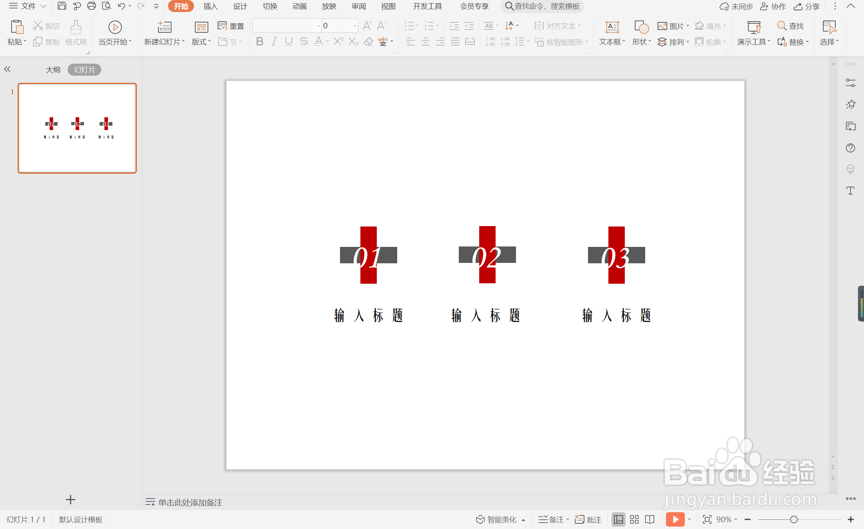Click the Text Box (文本框) icon
The width and height of the screenshot is (864, 529).
(612, 27)
